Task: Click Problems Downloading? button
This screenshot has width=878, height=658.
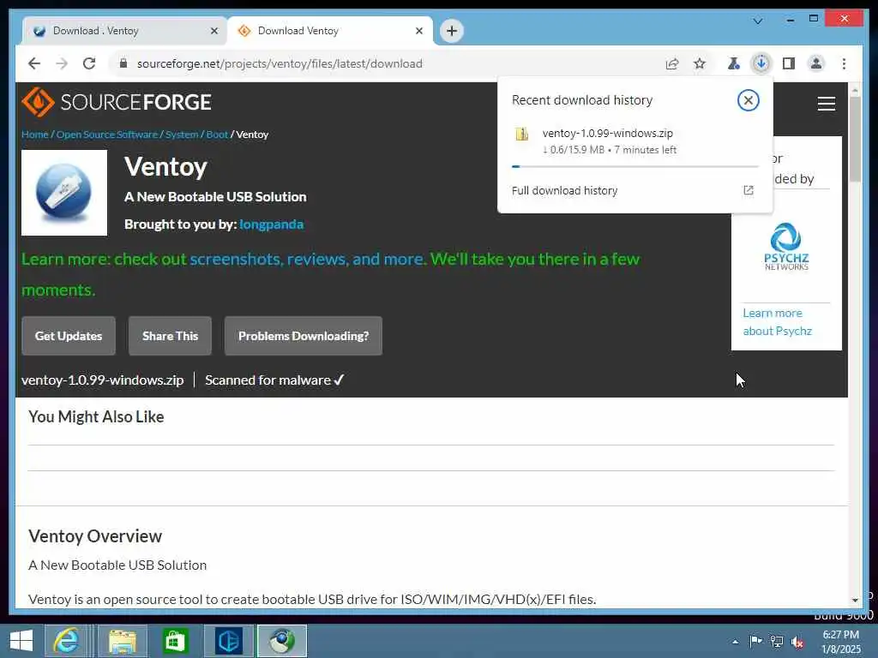Action: [x=304, y=336]
